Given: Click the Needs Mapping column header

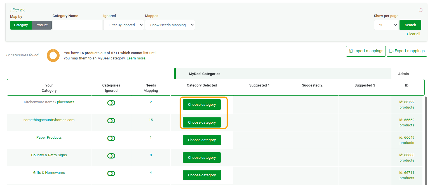Looking at the screenshot, I should tap(151, 88).
